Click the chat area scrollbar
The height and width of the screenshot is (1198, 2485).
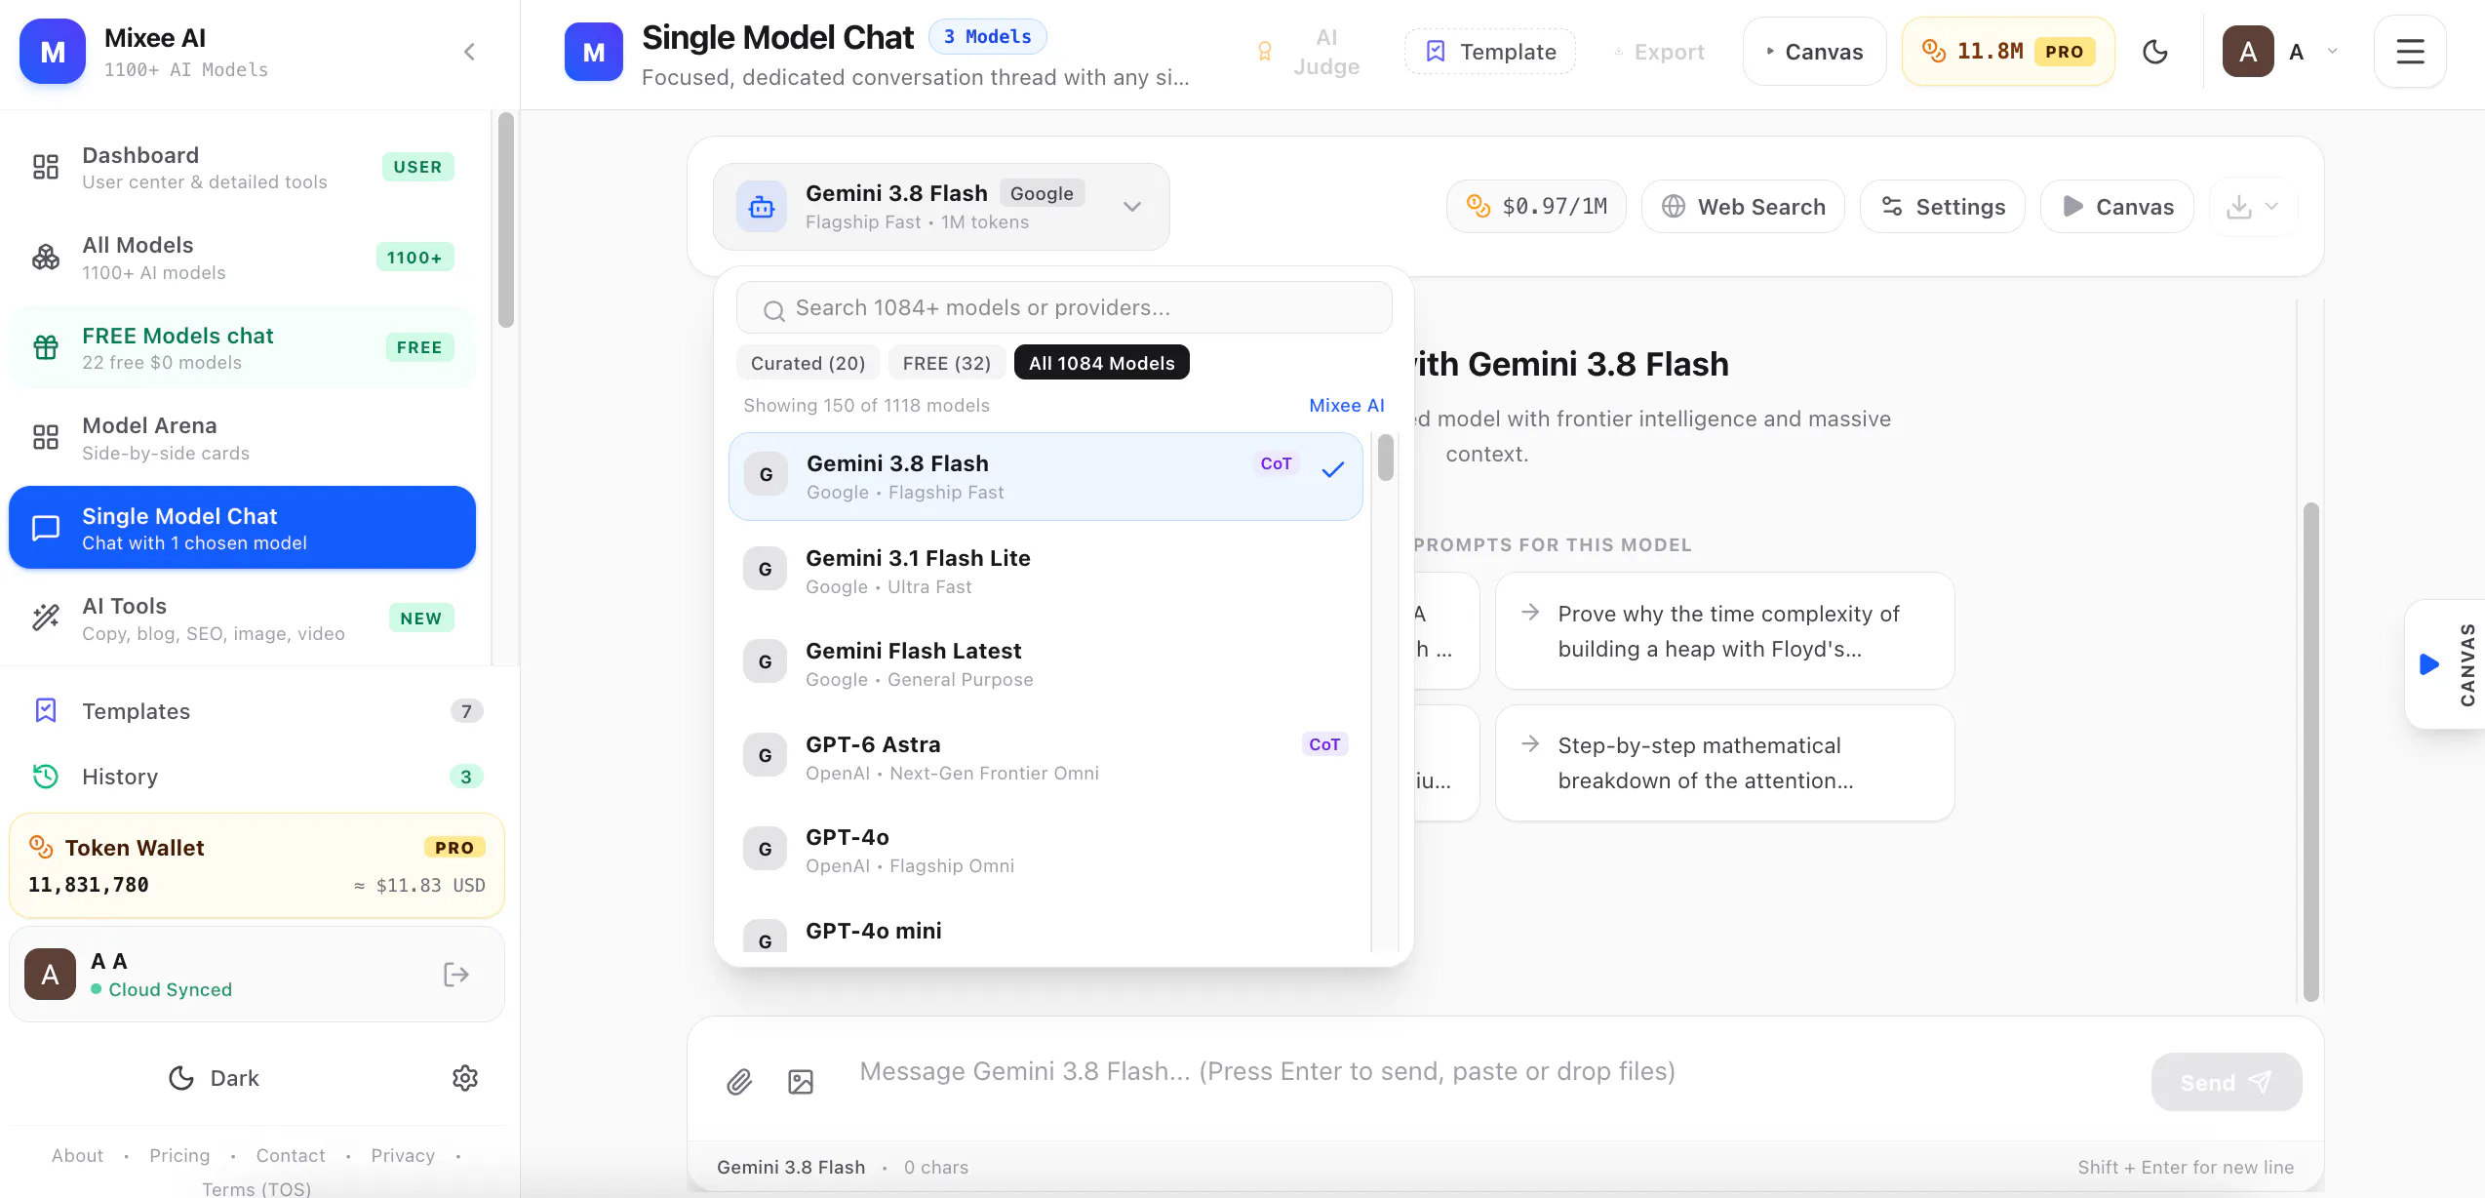click(2310, 751)
